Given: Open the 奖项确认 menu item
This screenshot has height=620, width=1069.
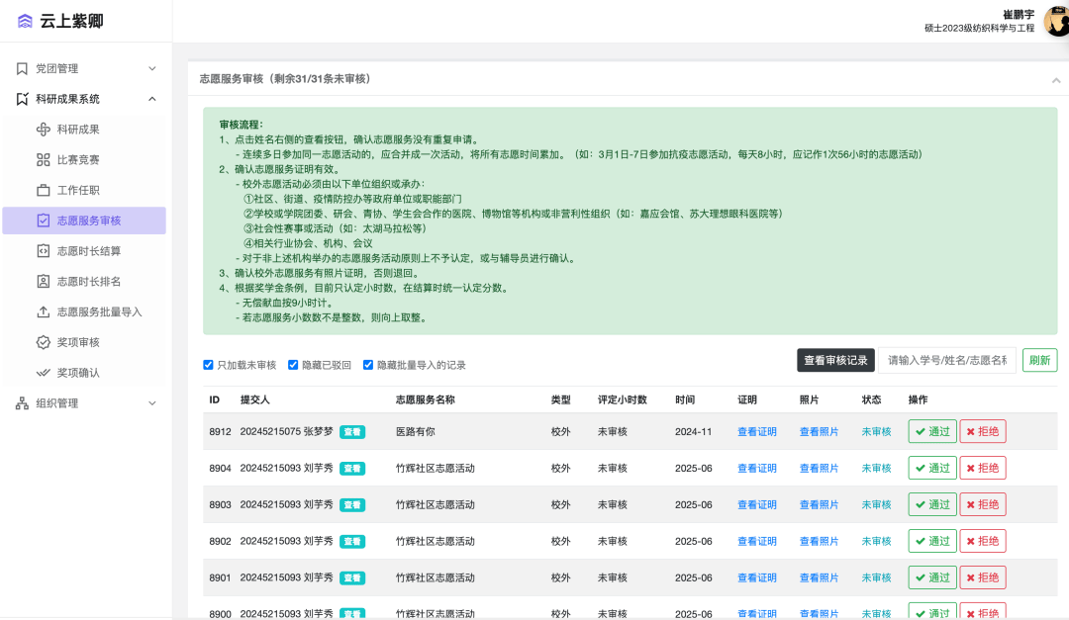Looking at the screenshot, I should pos(78,373).
